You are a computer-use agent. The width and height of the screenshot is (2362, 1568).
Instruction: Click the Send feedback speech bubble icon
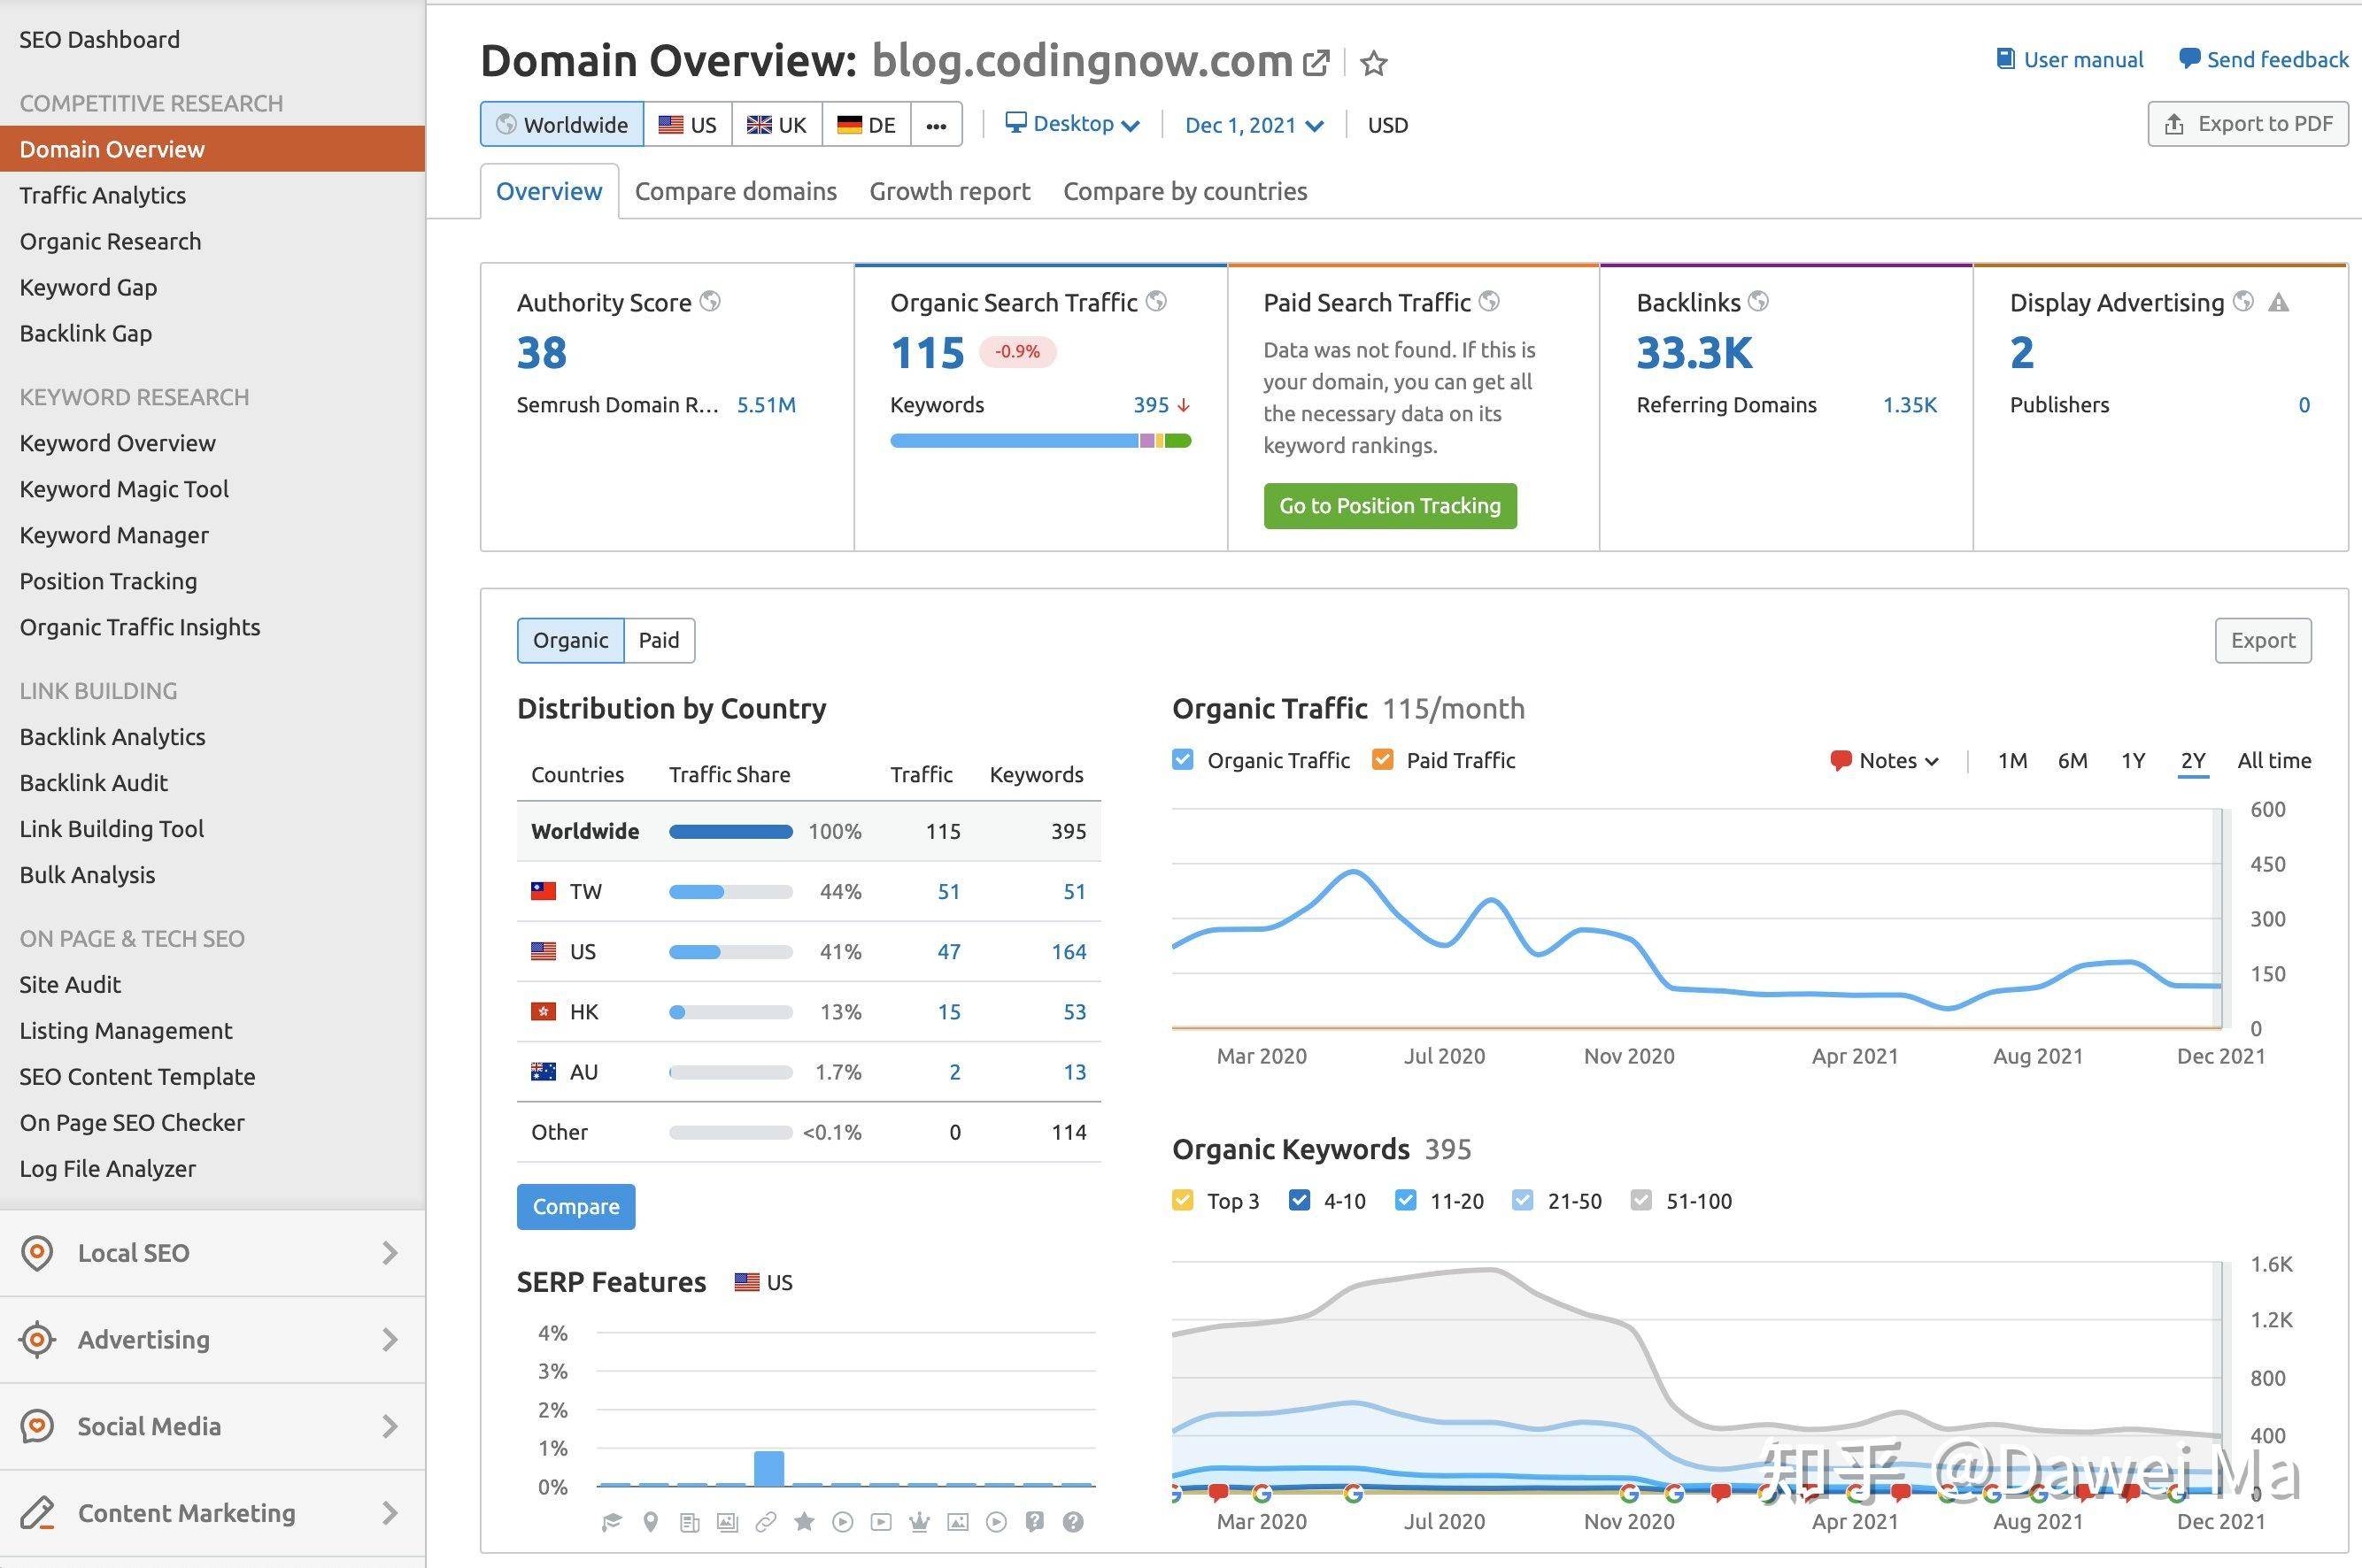coord(2189,59)
